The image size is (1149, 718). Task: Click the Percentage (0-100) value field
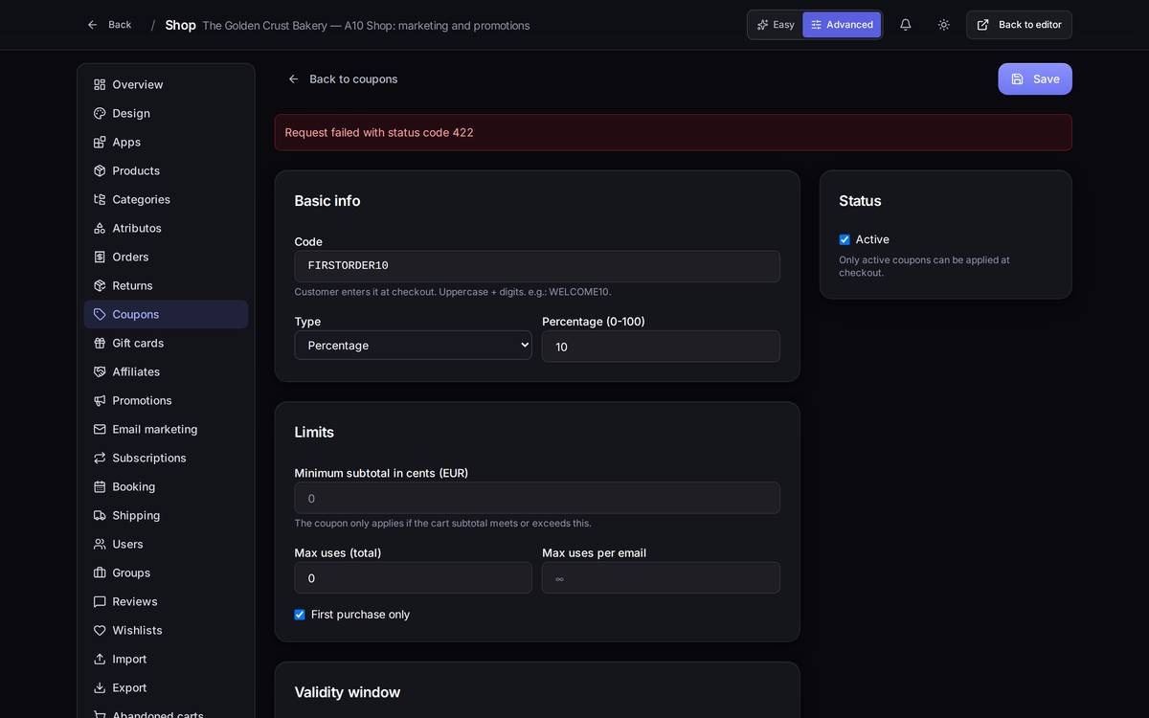pyautogui.click(x=661, y=347)
